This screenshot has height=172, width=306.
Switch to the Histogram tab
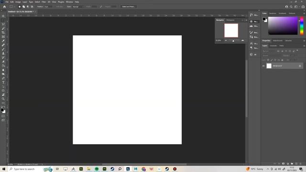[230, 20]
